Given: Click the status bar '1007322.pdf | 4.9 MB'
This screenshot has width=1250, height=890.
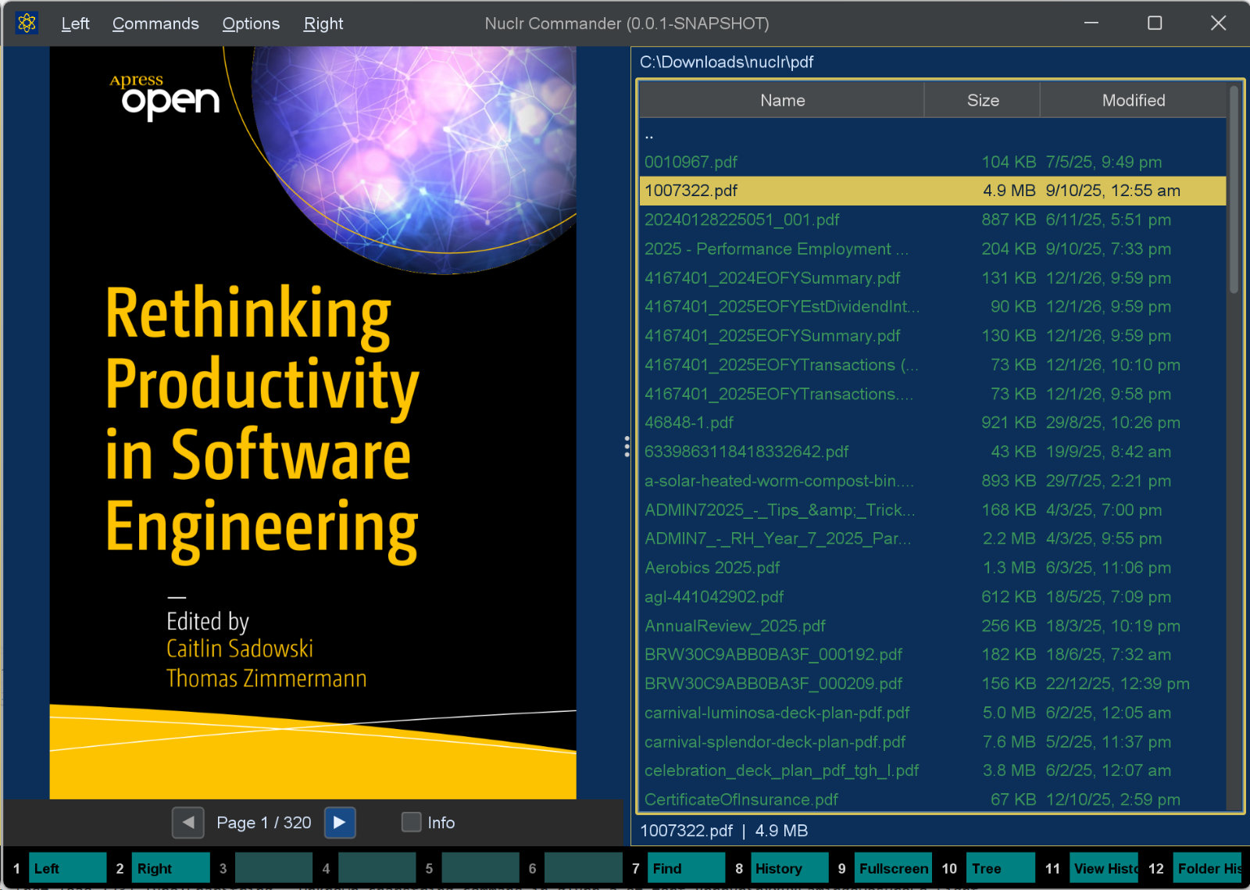Looking at the screenshot, I should [x=723, y=830].
